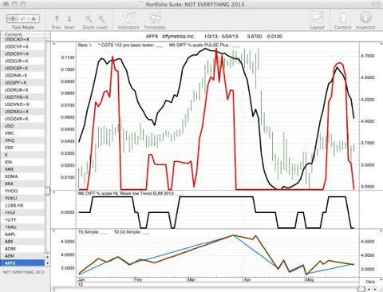Select YHOO in the symbol list
Viewport: 383px width, 292px height.
point(22,191)
